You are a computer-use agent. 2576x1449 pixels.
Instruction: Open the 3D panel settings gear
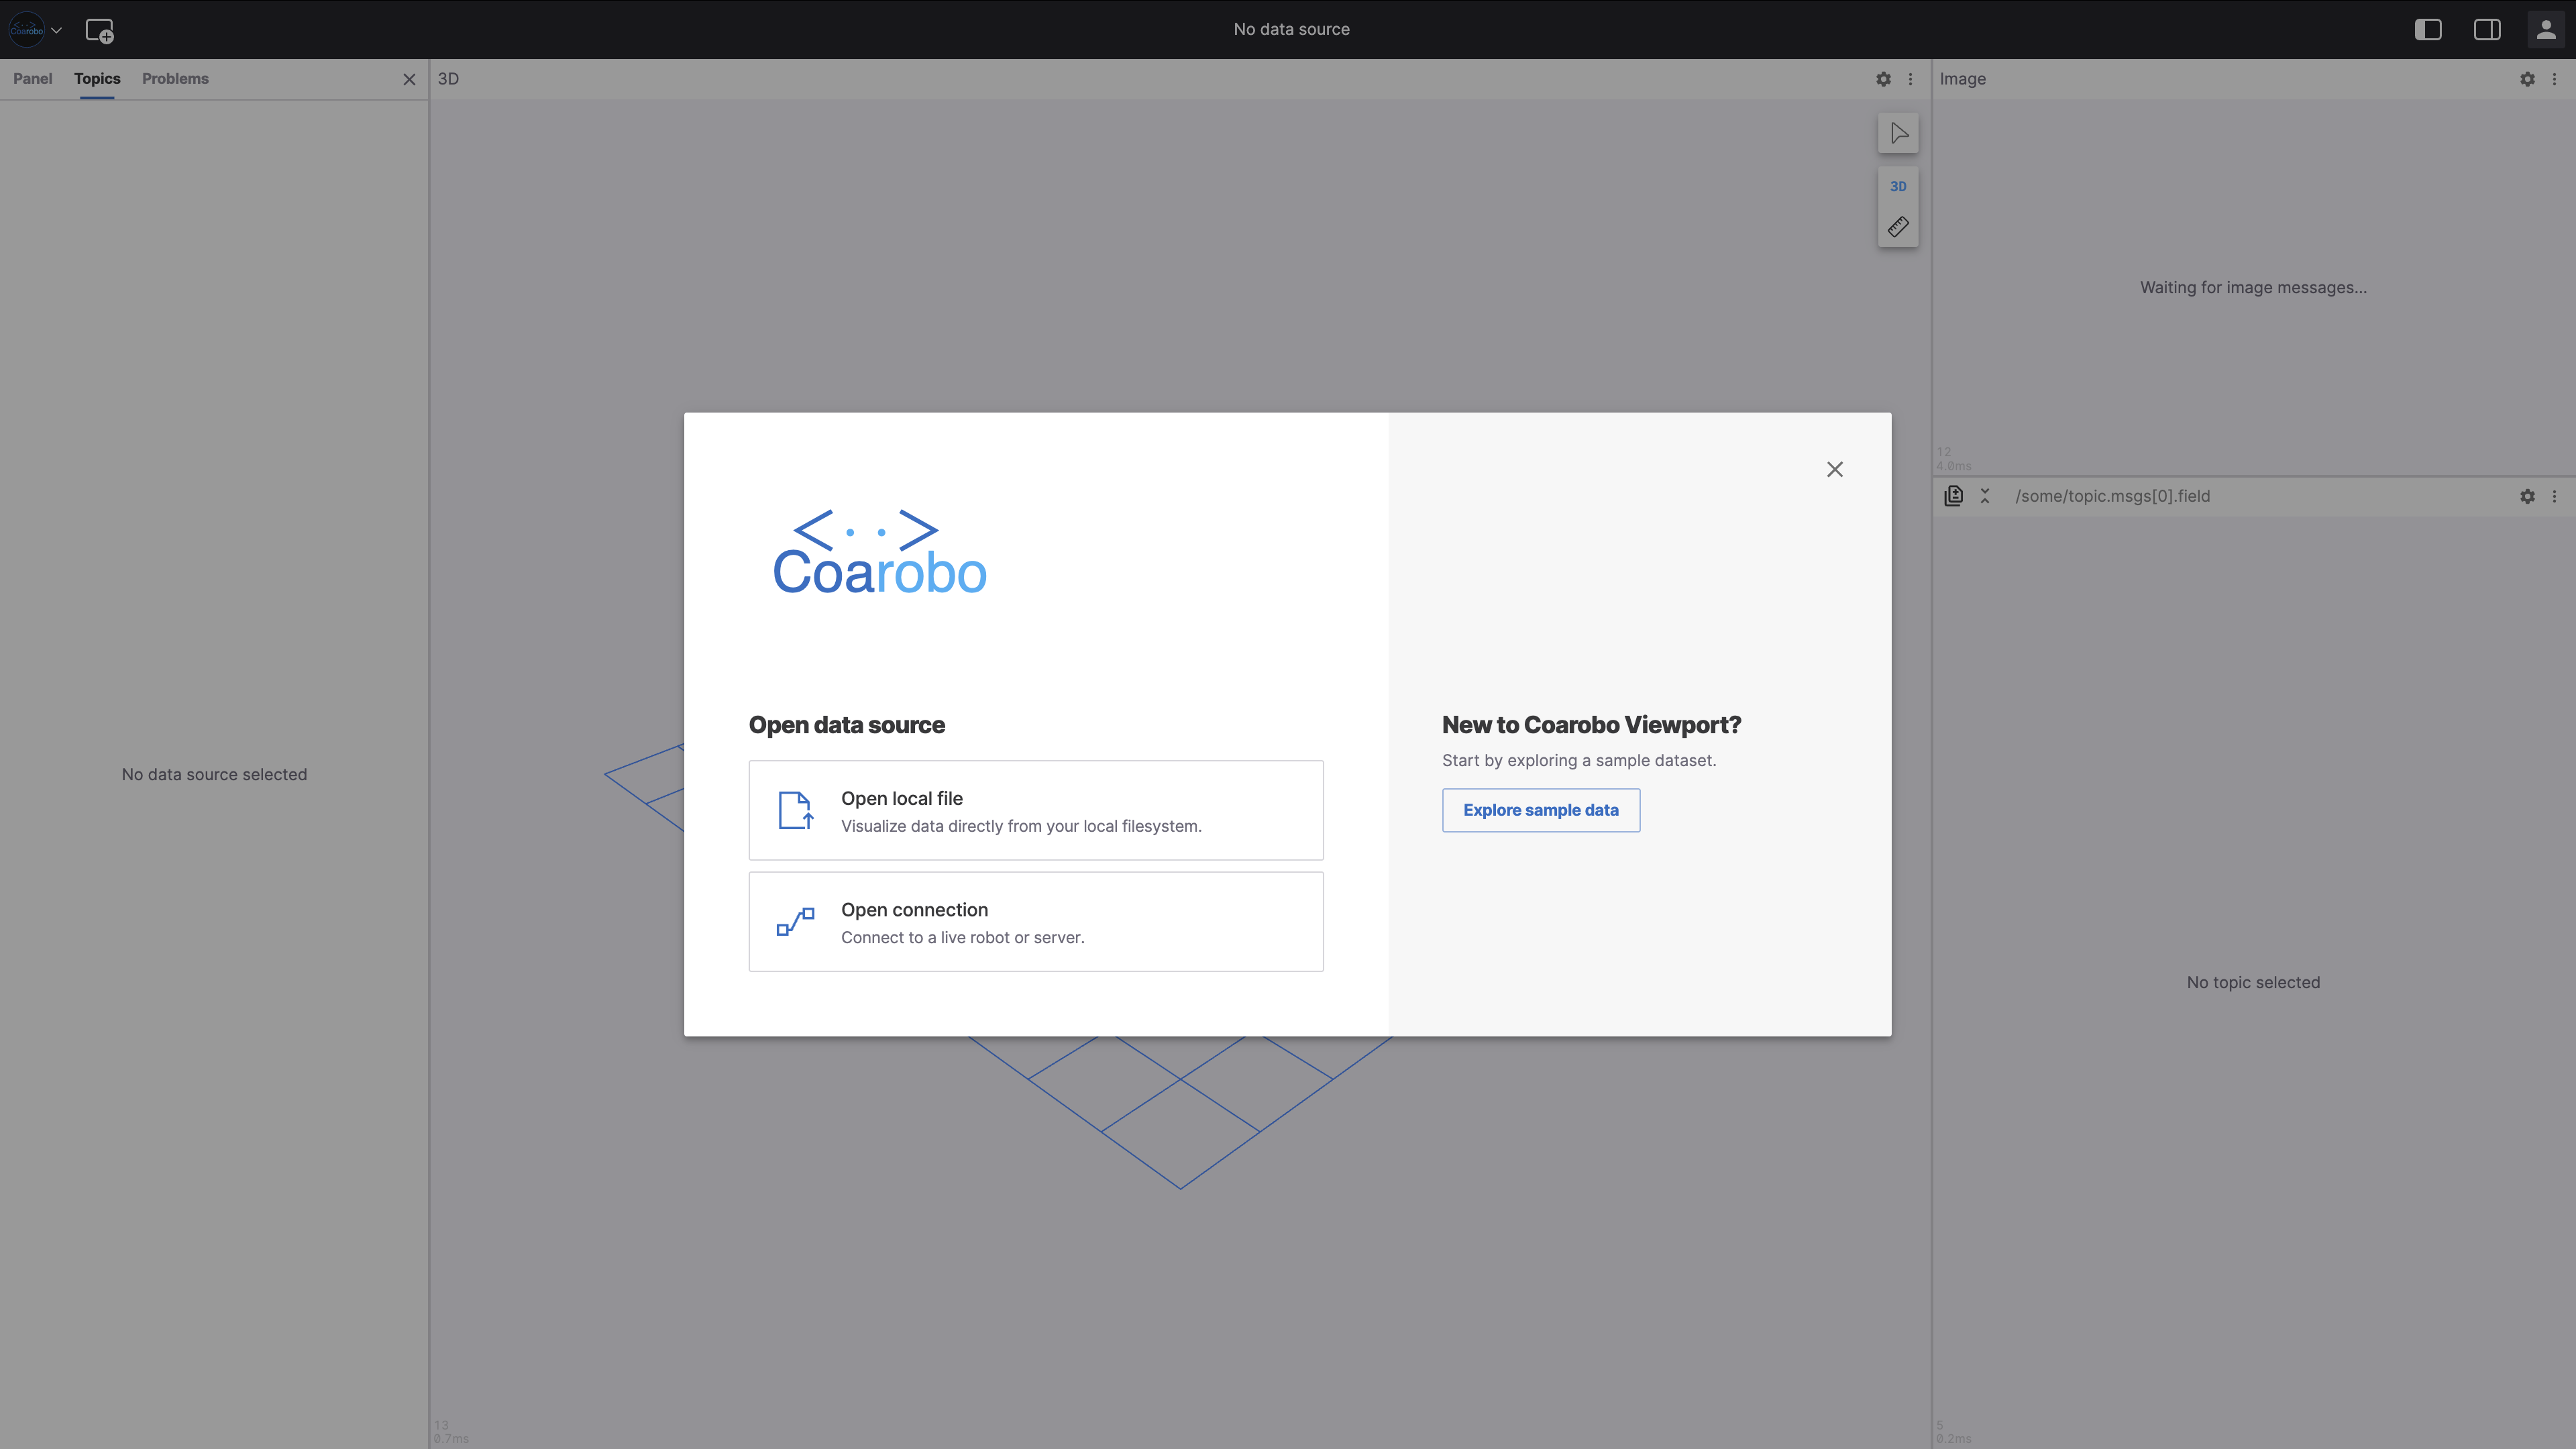coord(1883,79)
